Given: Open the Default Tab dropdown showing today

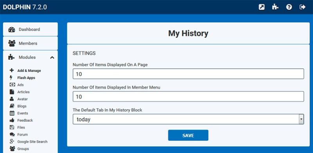Looking at the screenshot, I should (x=188, y=119).
